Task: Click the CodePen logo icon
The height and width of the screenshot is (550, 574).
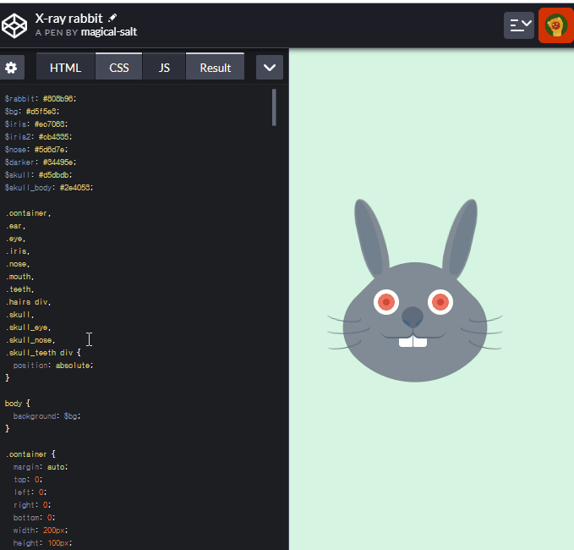Action: pos(14,25)
